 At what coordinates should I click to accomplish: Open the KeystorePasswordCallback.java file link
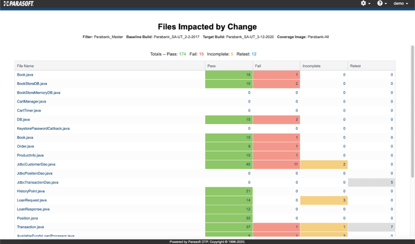click(x=43, y=128)
